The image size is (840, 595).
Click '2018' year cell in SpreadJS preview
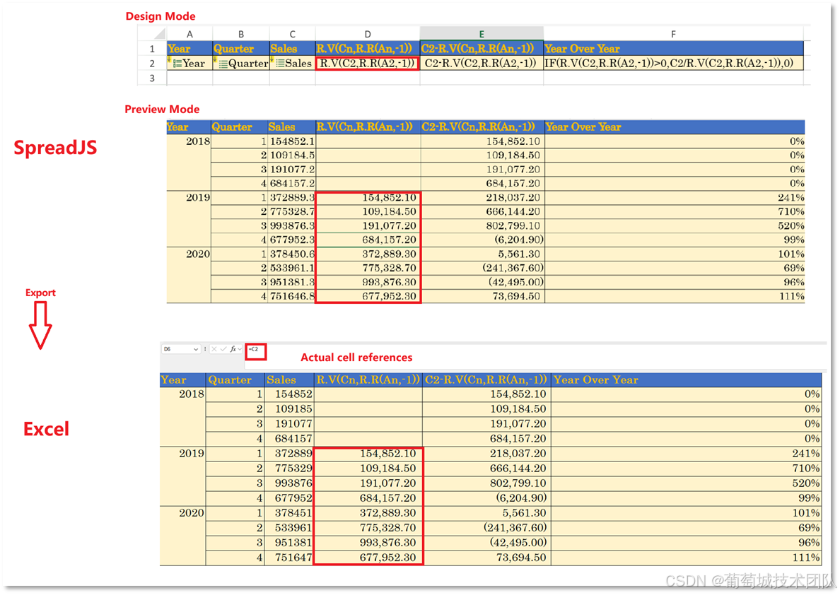189,163
